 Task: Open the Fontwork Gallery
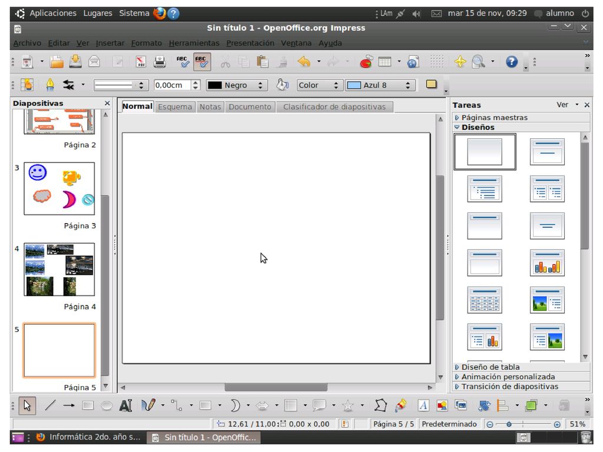click(423, 406)
